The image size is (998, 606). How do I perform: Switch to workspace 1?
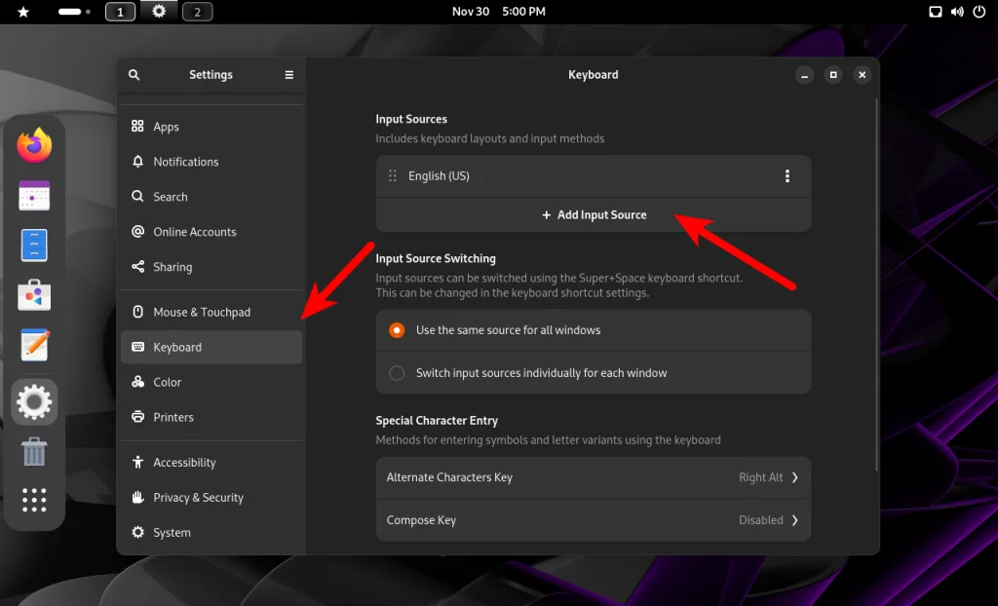tap(120, 12)
